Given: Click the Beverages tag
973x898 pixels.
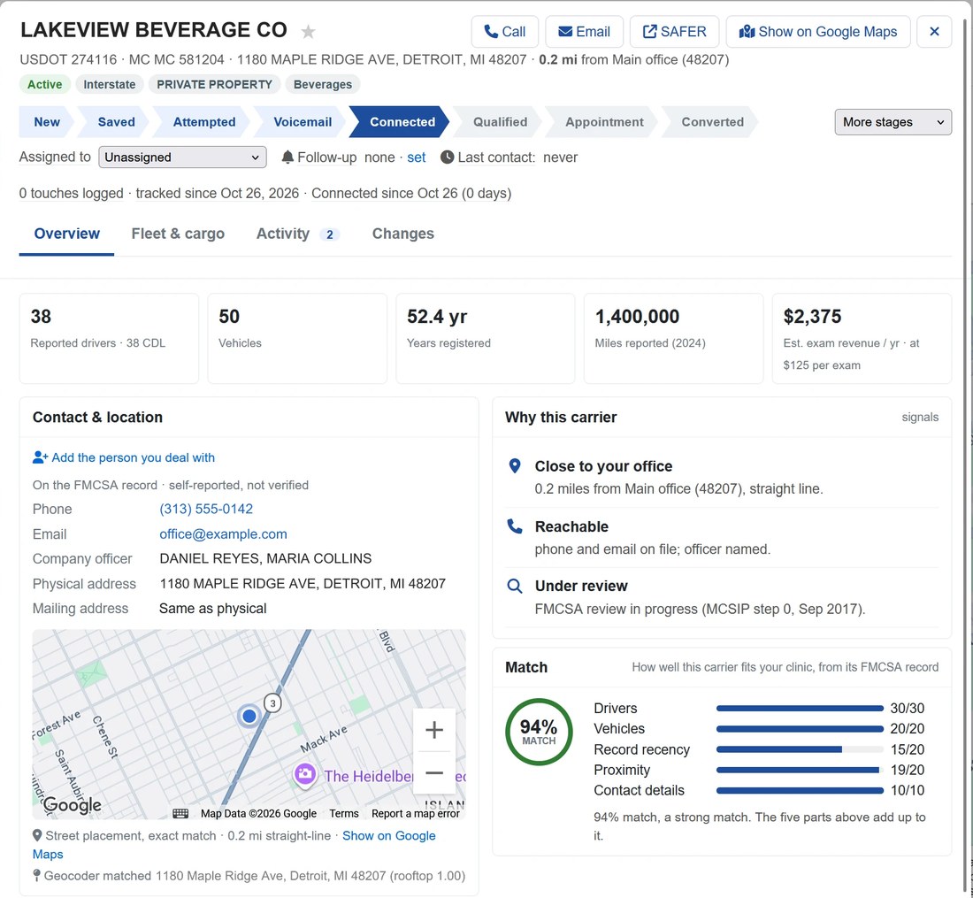Looking at the screenshot, I should pos(322,84).
